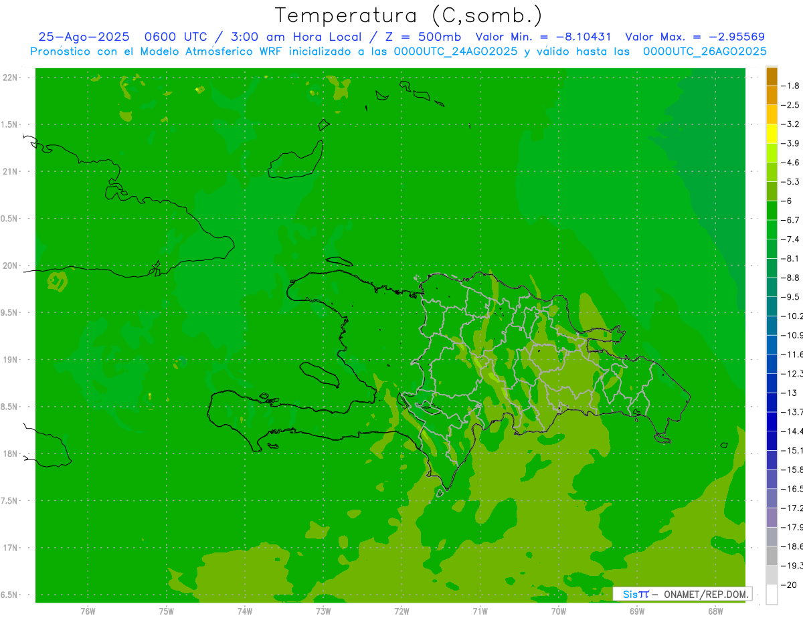Click the '74W' longitude label

point(245,611)
